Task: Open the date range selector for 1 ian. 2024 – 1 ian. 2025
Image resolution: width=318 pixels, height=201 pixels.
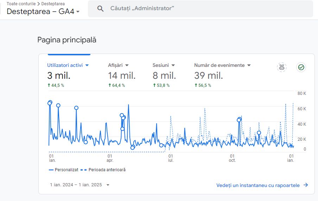Action: (80, 185)
